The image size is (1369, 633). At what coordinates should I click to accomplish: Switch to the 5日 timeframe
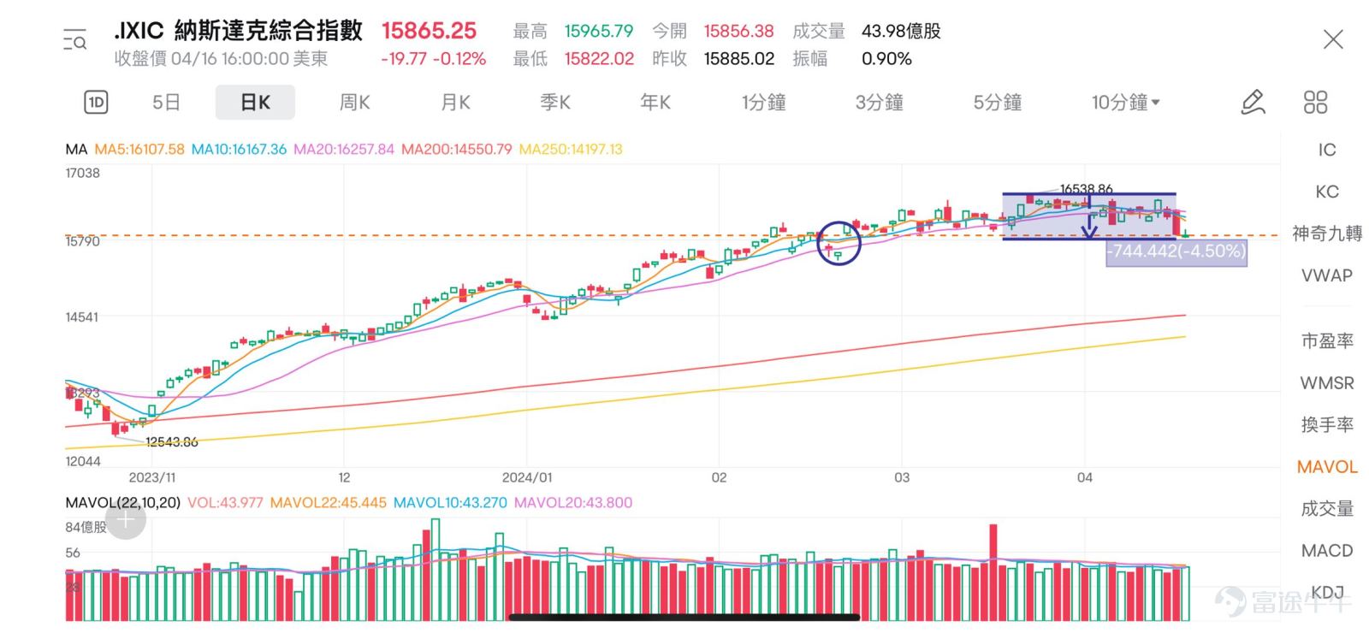click(166, 103)
